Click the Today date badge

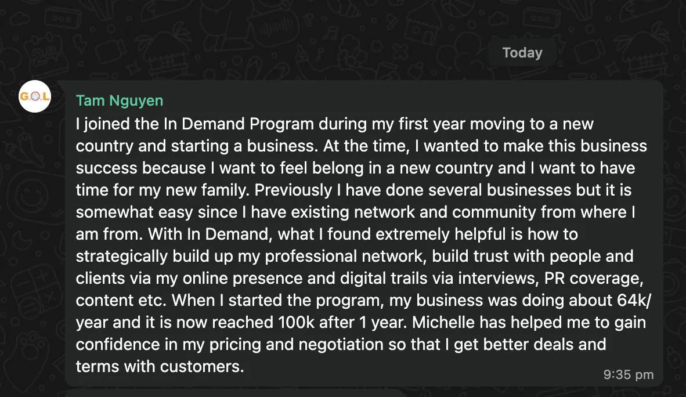(x=522, y=53)
